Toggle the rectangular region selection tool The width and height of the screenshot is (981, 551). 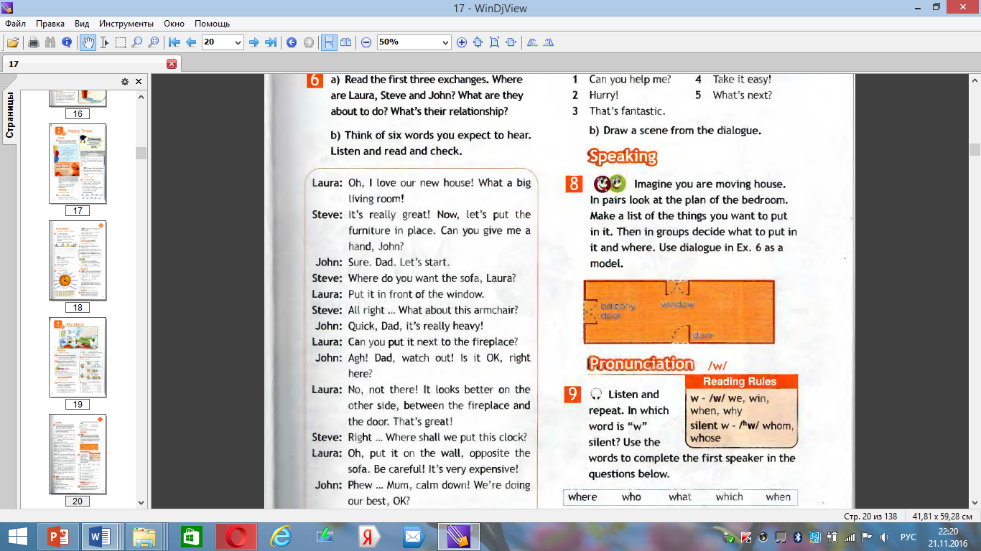[x=121, y=42]
